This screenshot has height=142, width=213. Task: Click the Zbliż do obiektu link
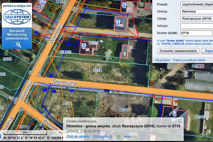tap(78, 137)
